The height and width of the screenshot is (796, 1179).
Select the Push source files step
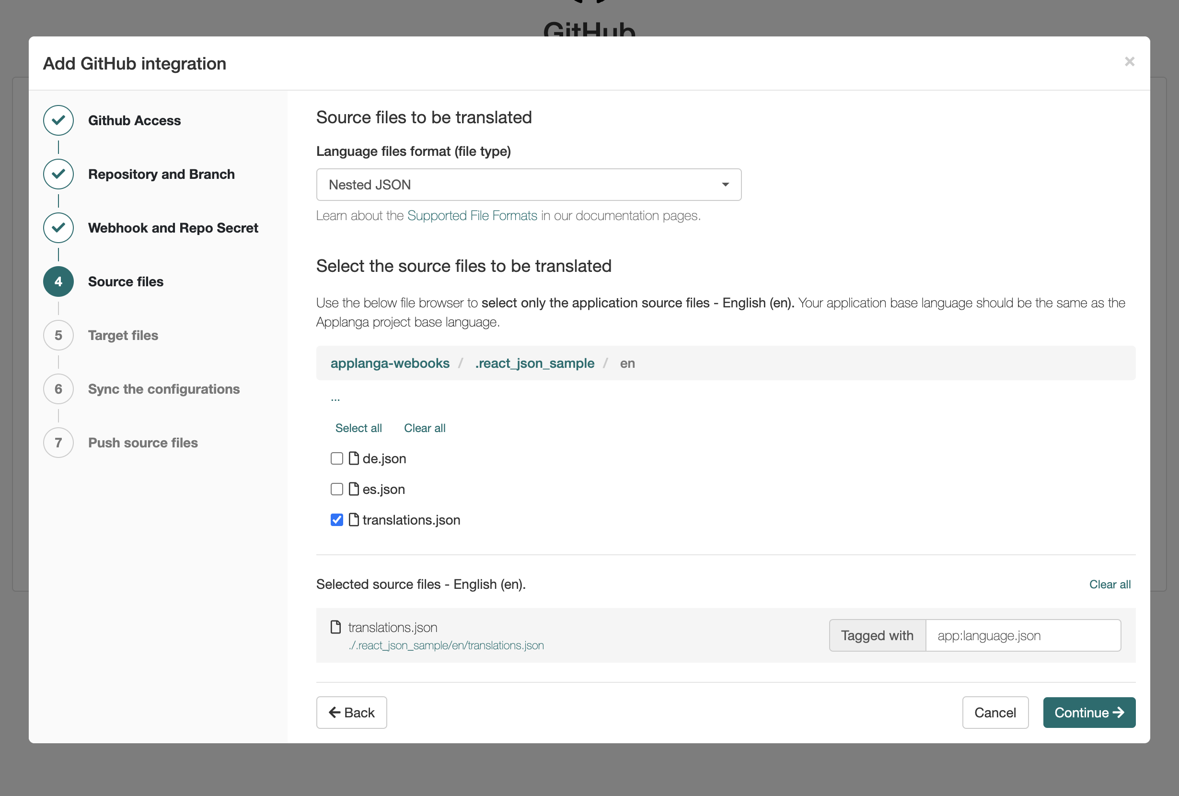[x=143, y=443]
